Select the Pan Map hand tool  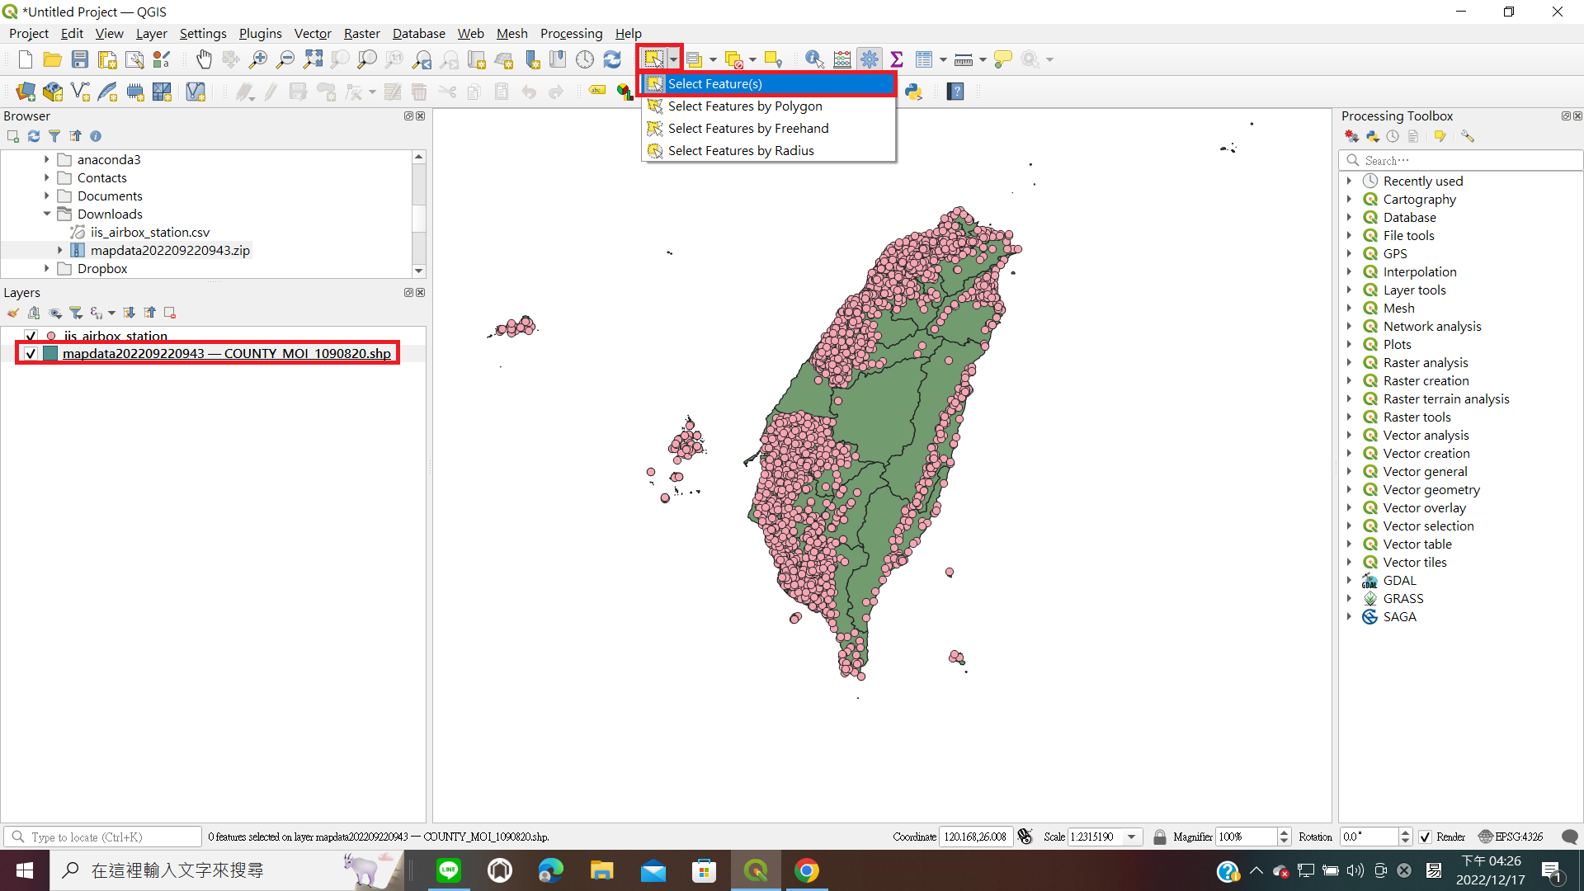204,59
